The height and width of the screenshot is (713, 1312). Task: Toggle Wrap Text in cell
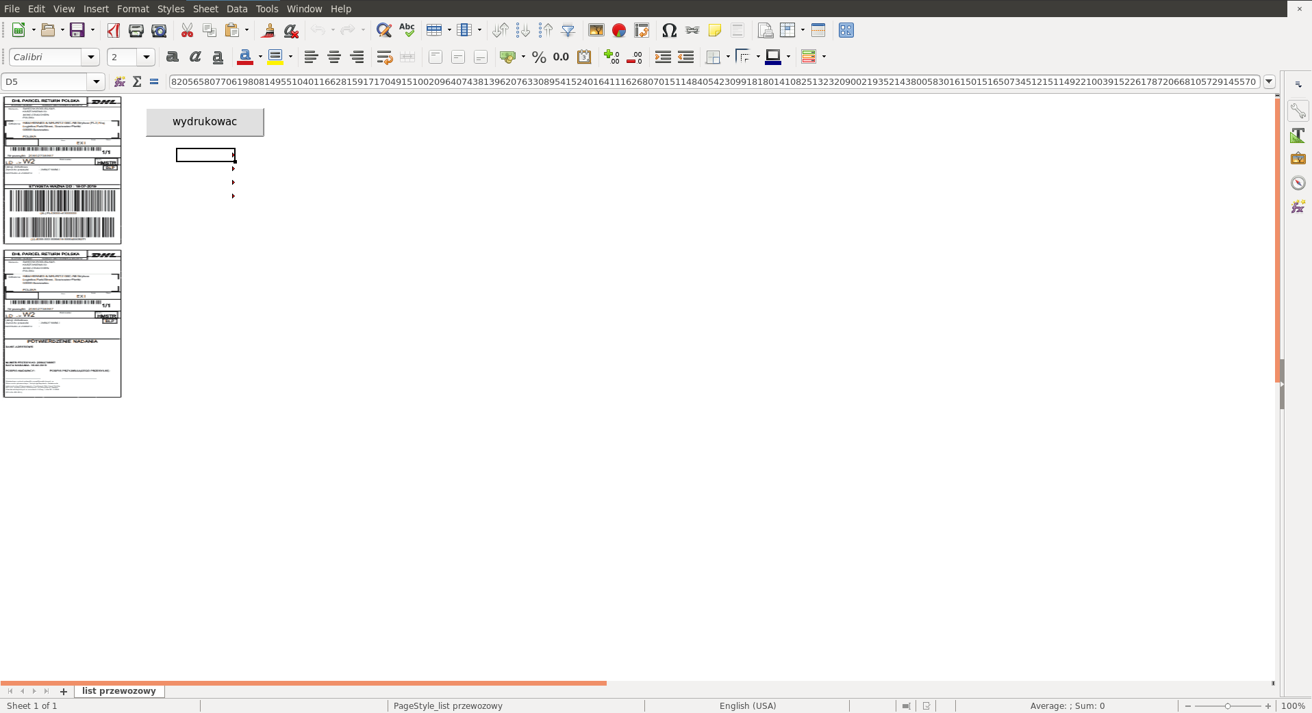[x=384, y=57]
